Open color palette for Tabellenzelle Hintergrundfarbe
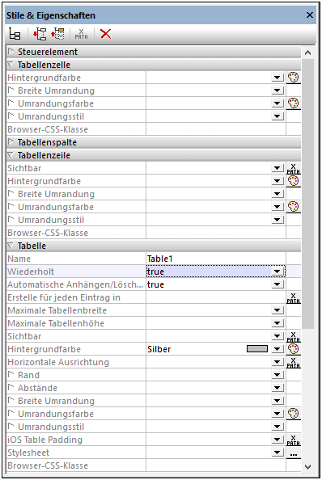Viewport: 322px width, 480px height. tap(294, 78)
